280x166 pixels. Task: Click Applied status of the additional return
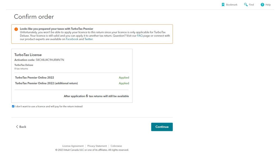tap(124, 83)
